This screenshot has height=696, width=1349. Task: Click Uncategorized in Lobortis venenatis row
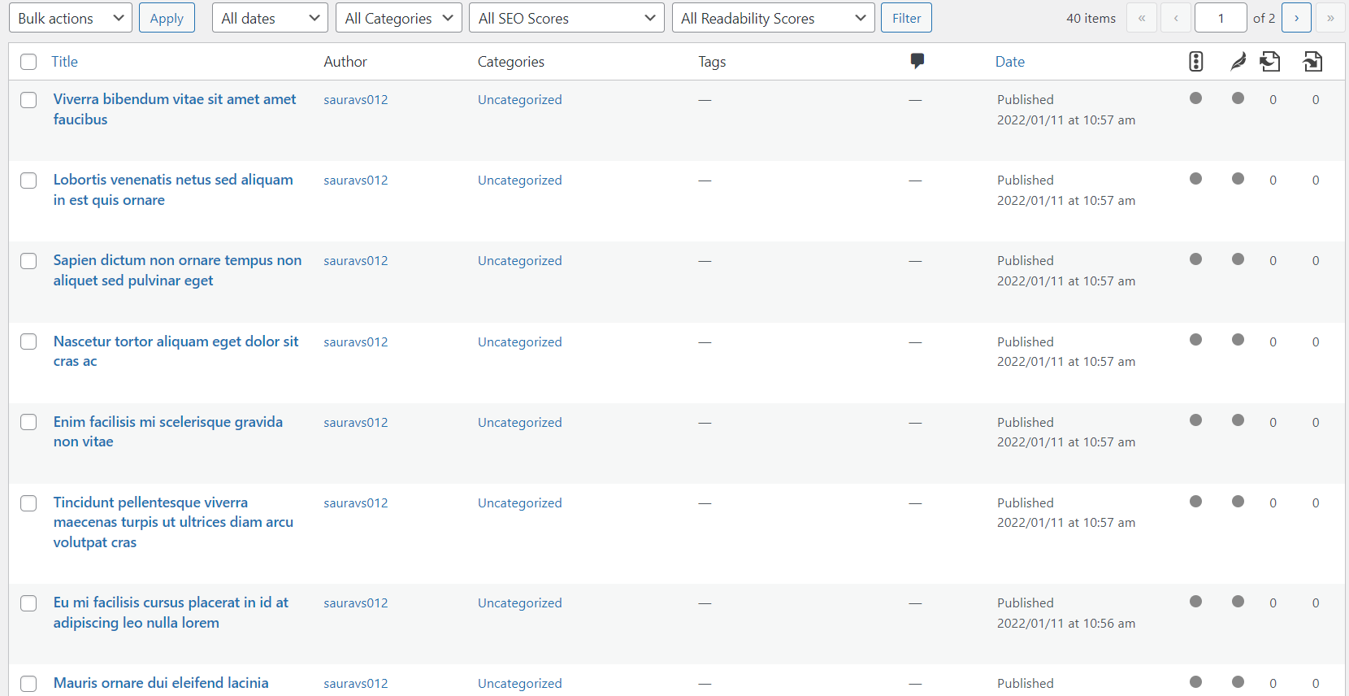click(520, 180)
